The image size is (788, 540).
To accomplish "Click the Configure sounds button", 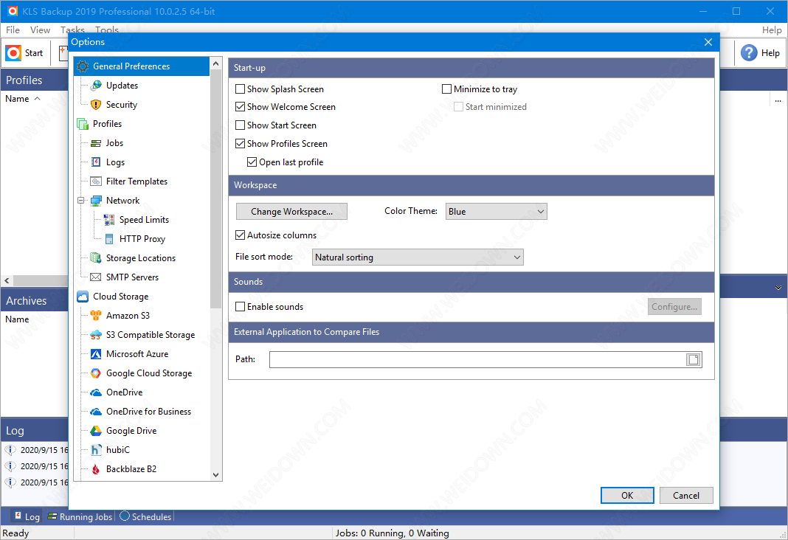I will tap(674, 306).
